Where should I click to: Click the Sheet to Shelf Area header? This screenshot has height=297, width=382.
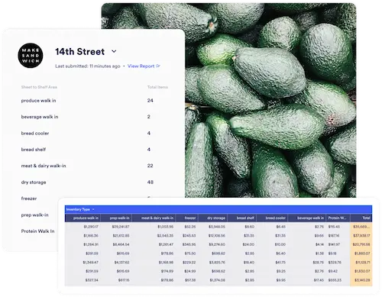[x=39, y=87]
